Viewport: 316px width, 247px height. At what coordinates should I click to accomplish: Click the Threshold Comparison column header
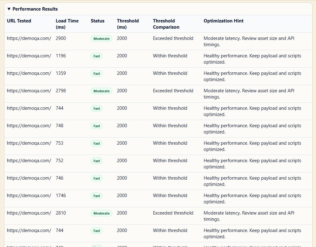tap(166, 24)
